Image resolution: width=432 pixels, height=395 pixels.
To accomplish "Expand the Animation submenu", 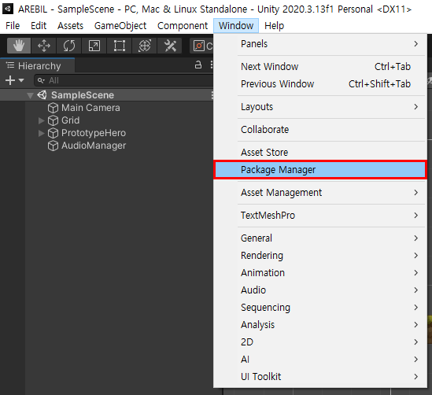I will (x=320, y=273).
